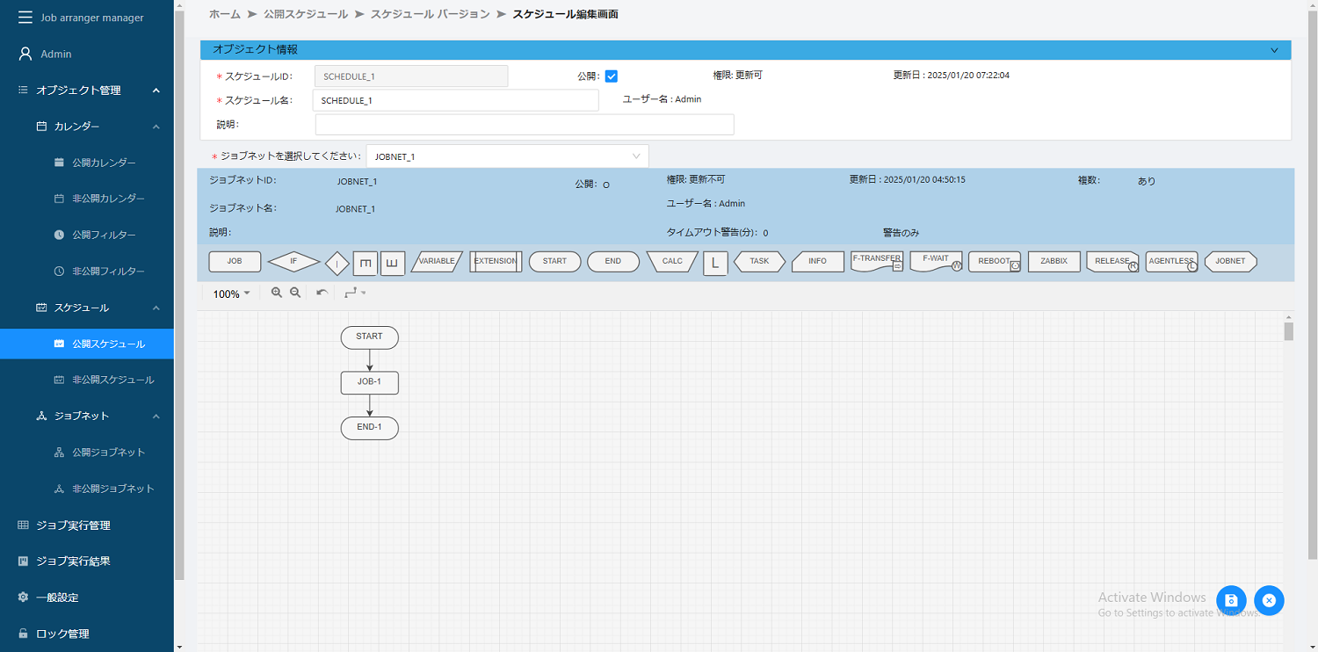Select the JOBNET shape in palette
Screen dimensions: 1318x652
click(1230, 261)
